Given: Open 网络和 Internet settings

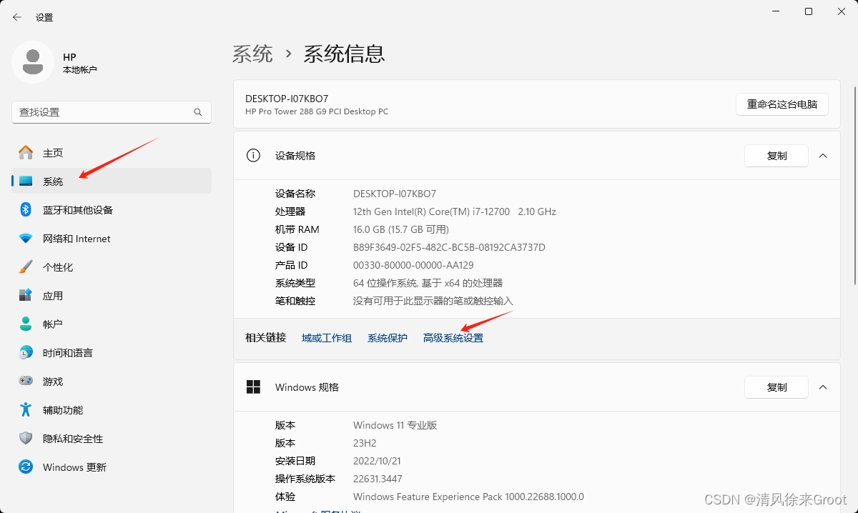Looking at the screenshot, I should tap(112, 239).
